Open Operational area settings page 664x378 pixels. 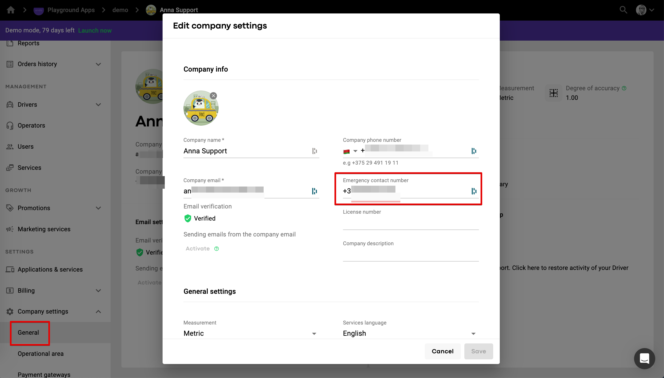click(41, 354)
